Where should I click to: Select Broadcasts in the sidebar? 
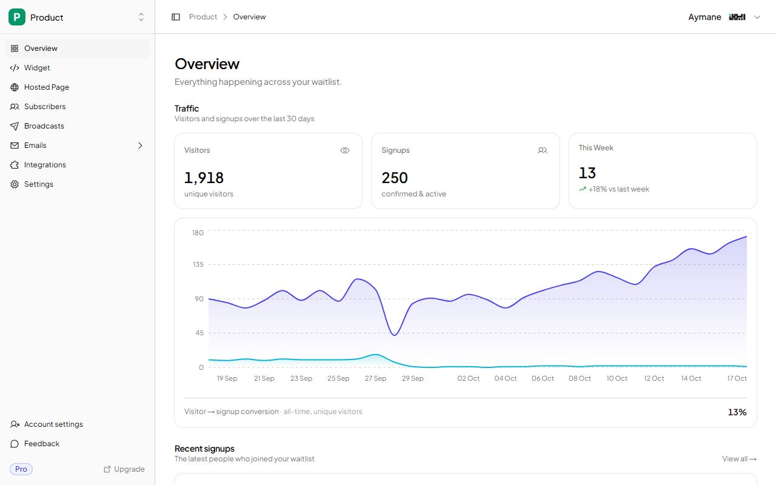pyautogui.click(x=77, y=126)
